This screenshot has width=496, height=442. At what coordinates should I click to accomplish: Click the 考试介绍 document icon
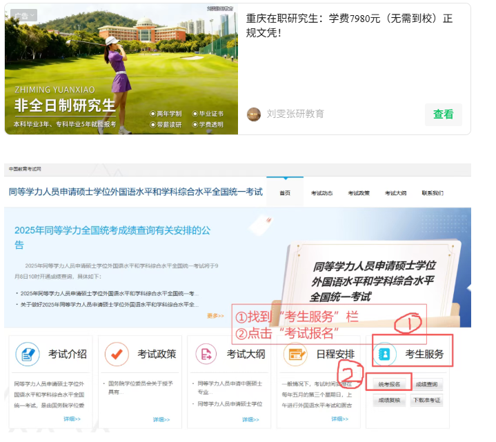pyautogui.click(x=28, y=354)
